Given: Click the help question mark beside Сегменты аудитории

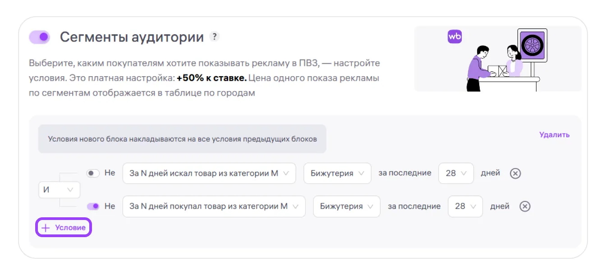Looking at the screenshot, I should (x=215, y=37).
